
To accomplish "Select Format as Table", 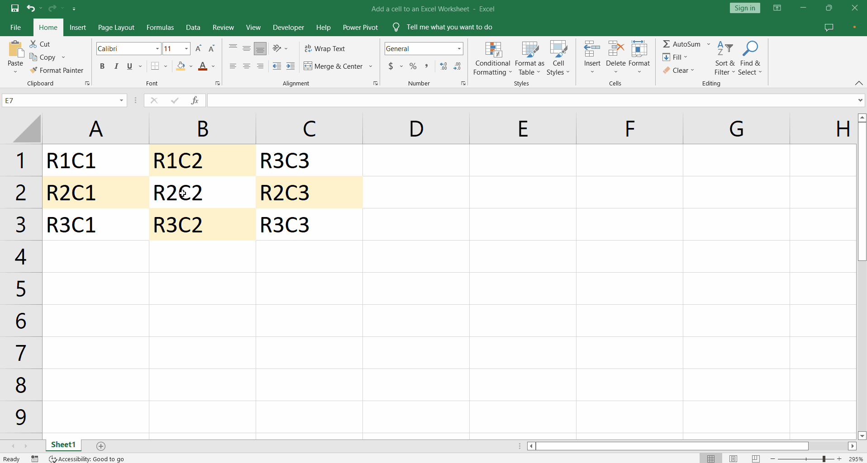I will 529,58.
